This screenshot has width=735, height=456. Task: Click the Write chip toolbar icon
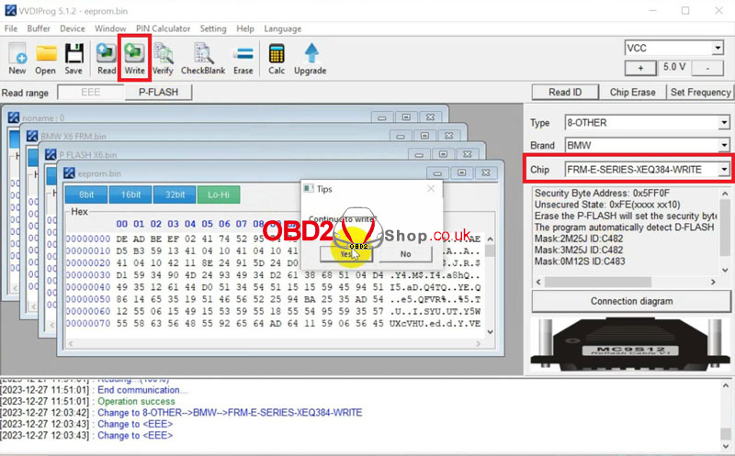134,59
